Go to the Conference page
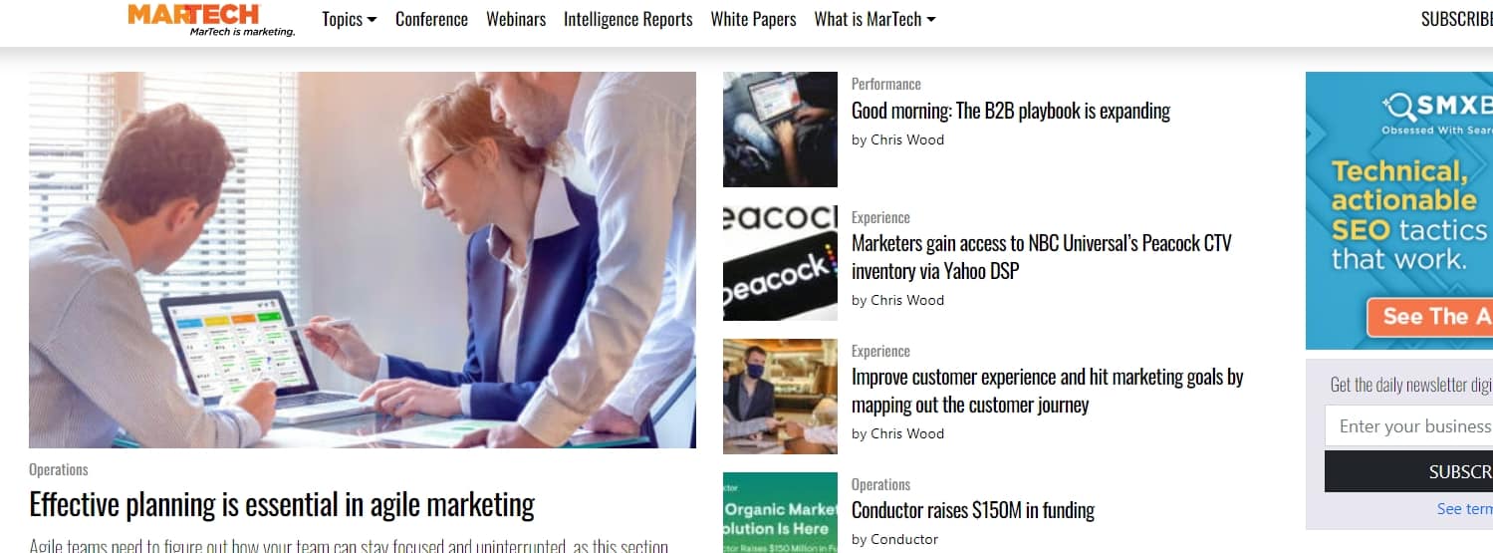Screen dimensions: 1493x553 tap(431, 19)
